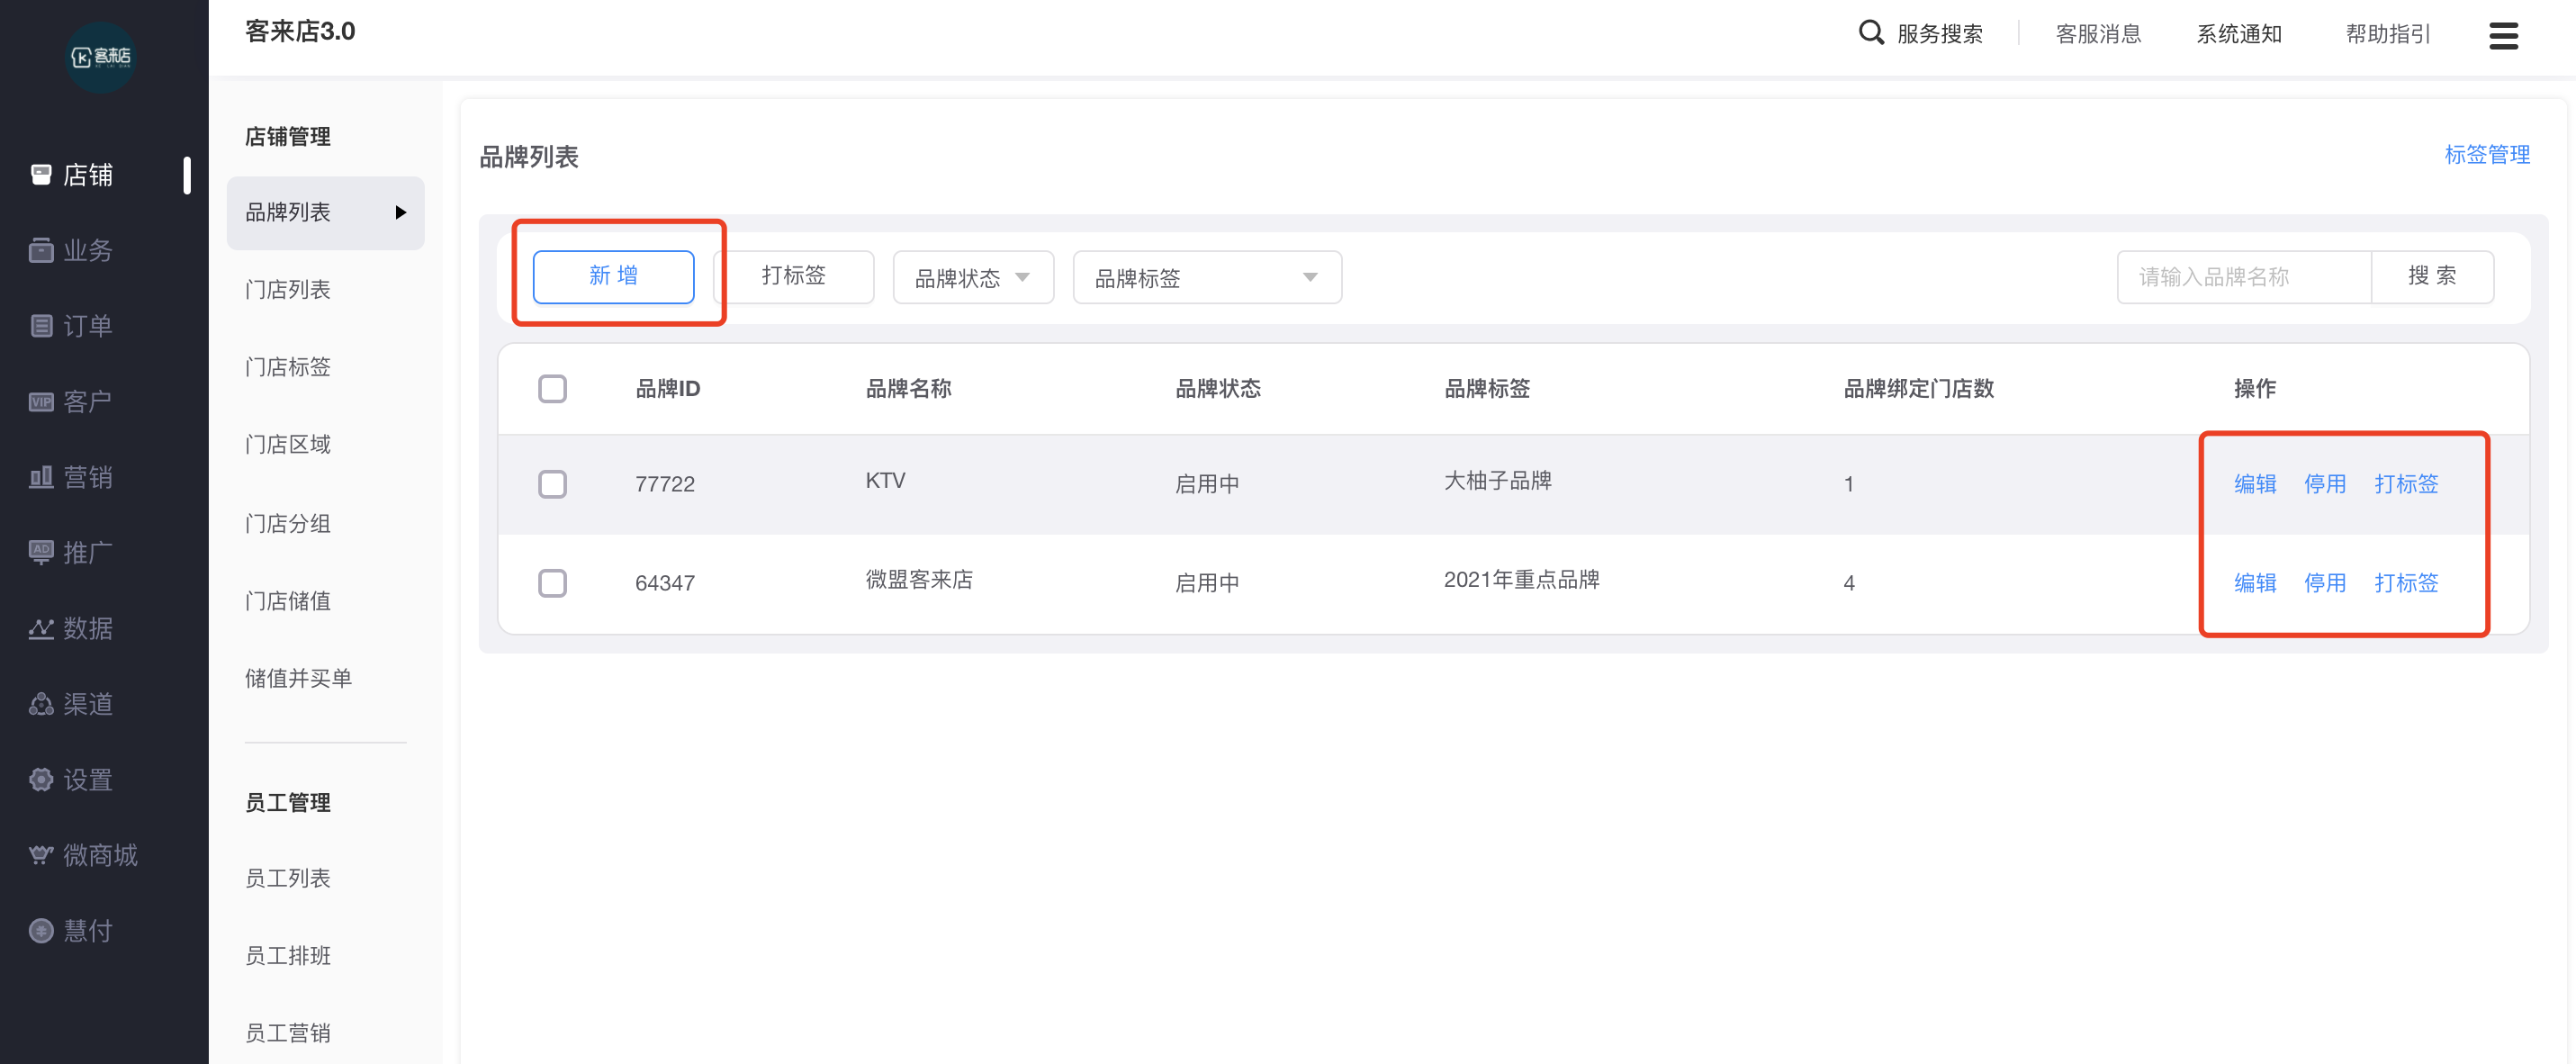Image resolution: width=2576 pixels, height=1064 pixels.
Task: Click 停用 for the KTV brand
Action: click(x=2325, y=484)
